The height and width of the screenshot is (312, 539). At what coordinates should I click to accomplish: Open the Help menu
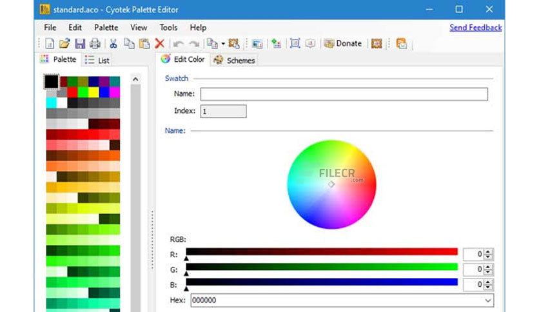[x=198, y=28]
